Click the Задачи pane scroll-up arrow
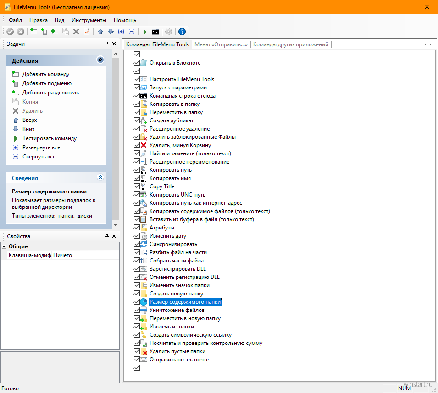This screenshot has height=393, width=438. 116,54
